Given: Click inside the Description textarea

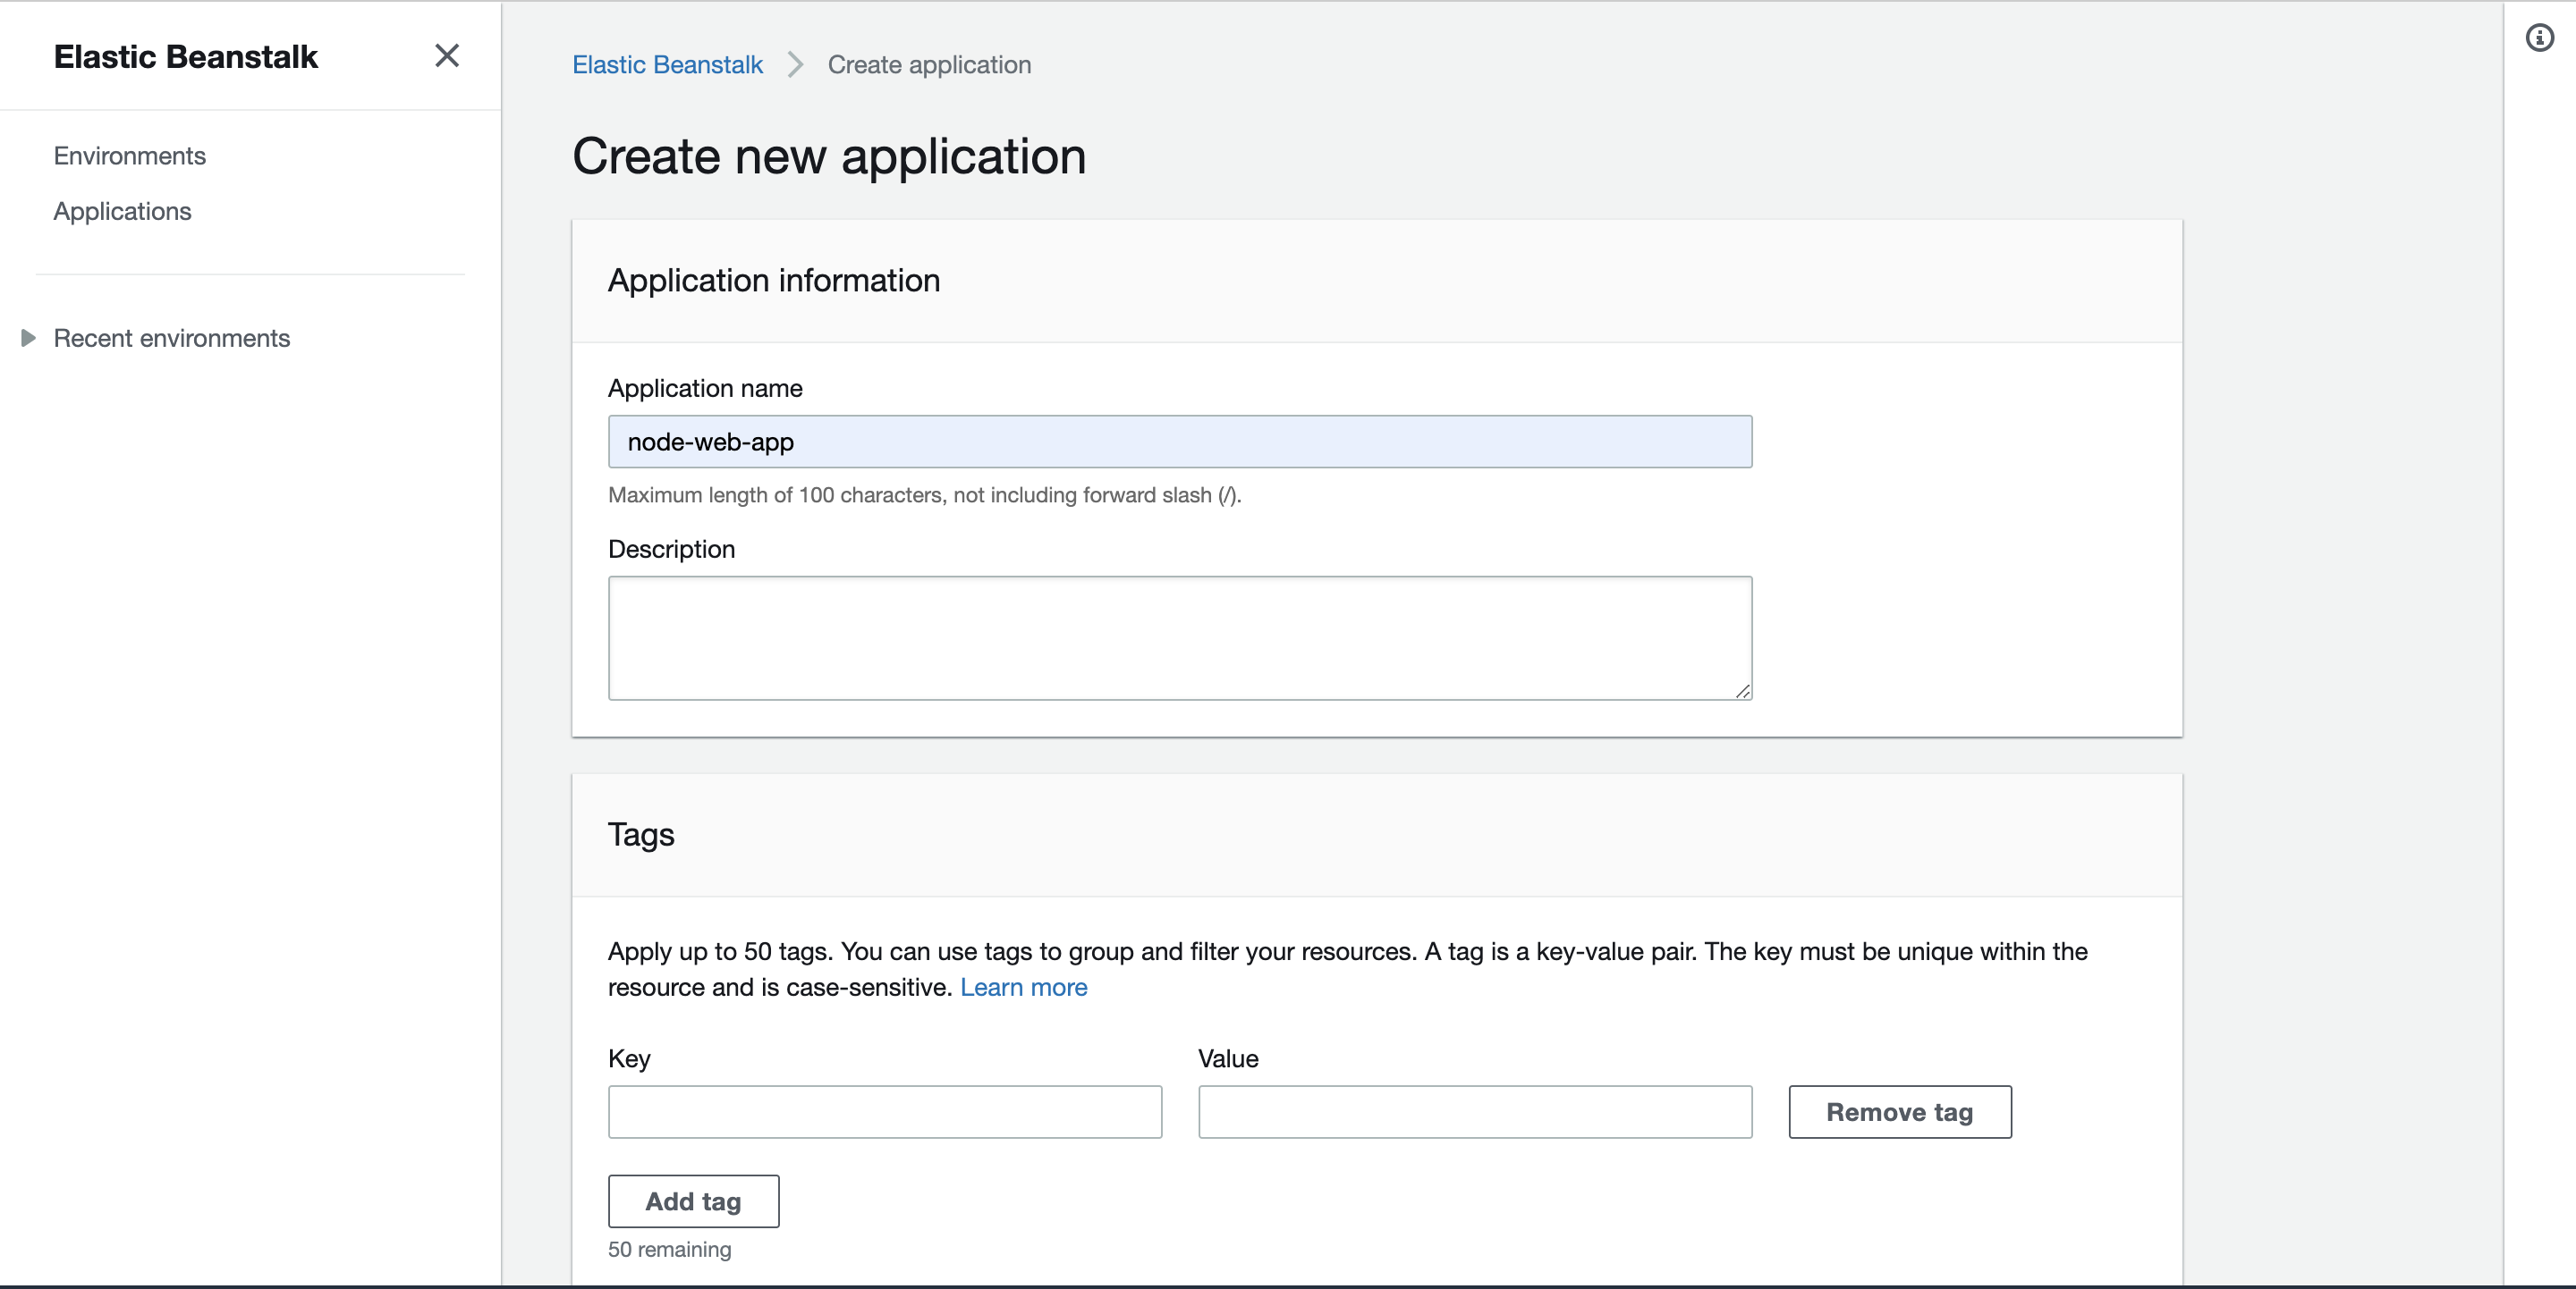Looking at the screenshot, I should pos(1179,637).
